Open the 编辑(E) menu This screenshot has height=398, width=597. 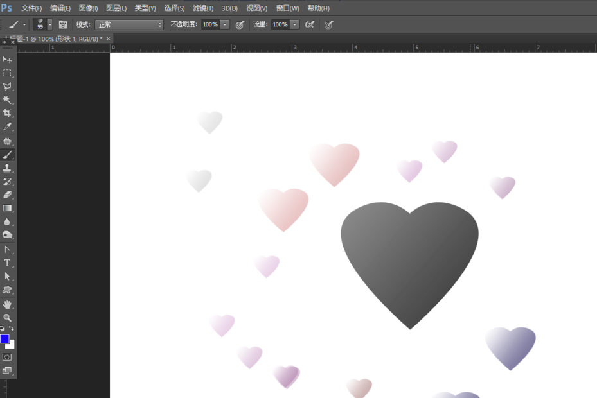(60, 8)
